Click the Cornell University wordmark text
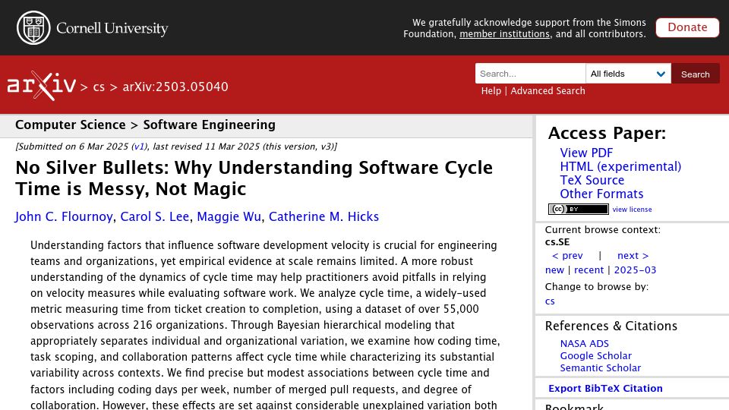729x410 pixels. point(112,28)
